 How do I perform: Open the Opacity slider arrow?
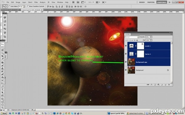coord(151,37)
